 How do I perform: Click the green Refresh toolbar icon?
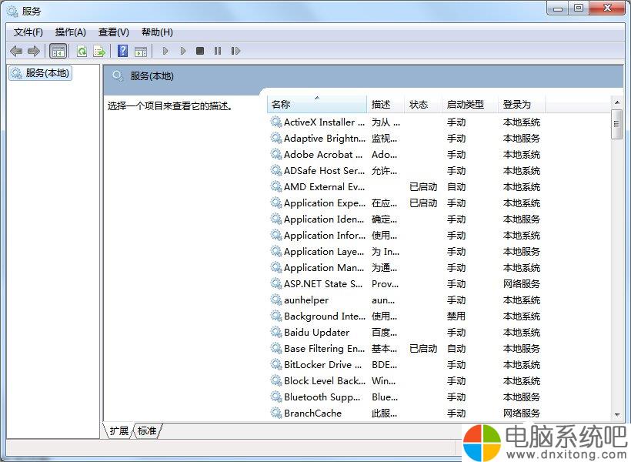[x=82, y=51]
